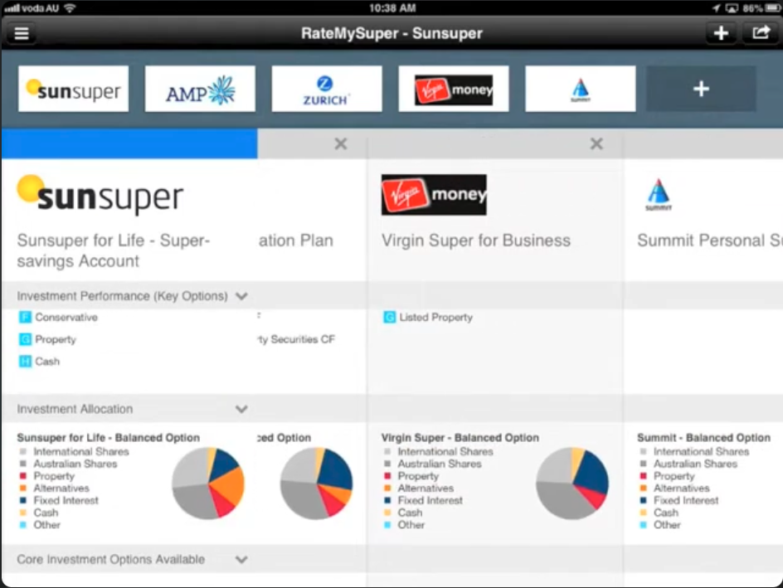Click the blue selected column header bar

(x=129, y=143)
